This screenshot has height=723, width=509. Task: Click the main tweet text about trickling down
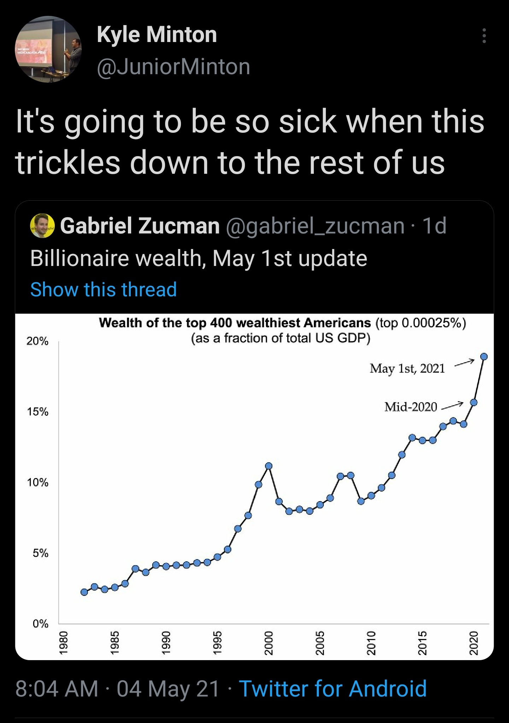[x=250, y=142]
